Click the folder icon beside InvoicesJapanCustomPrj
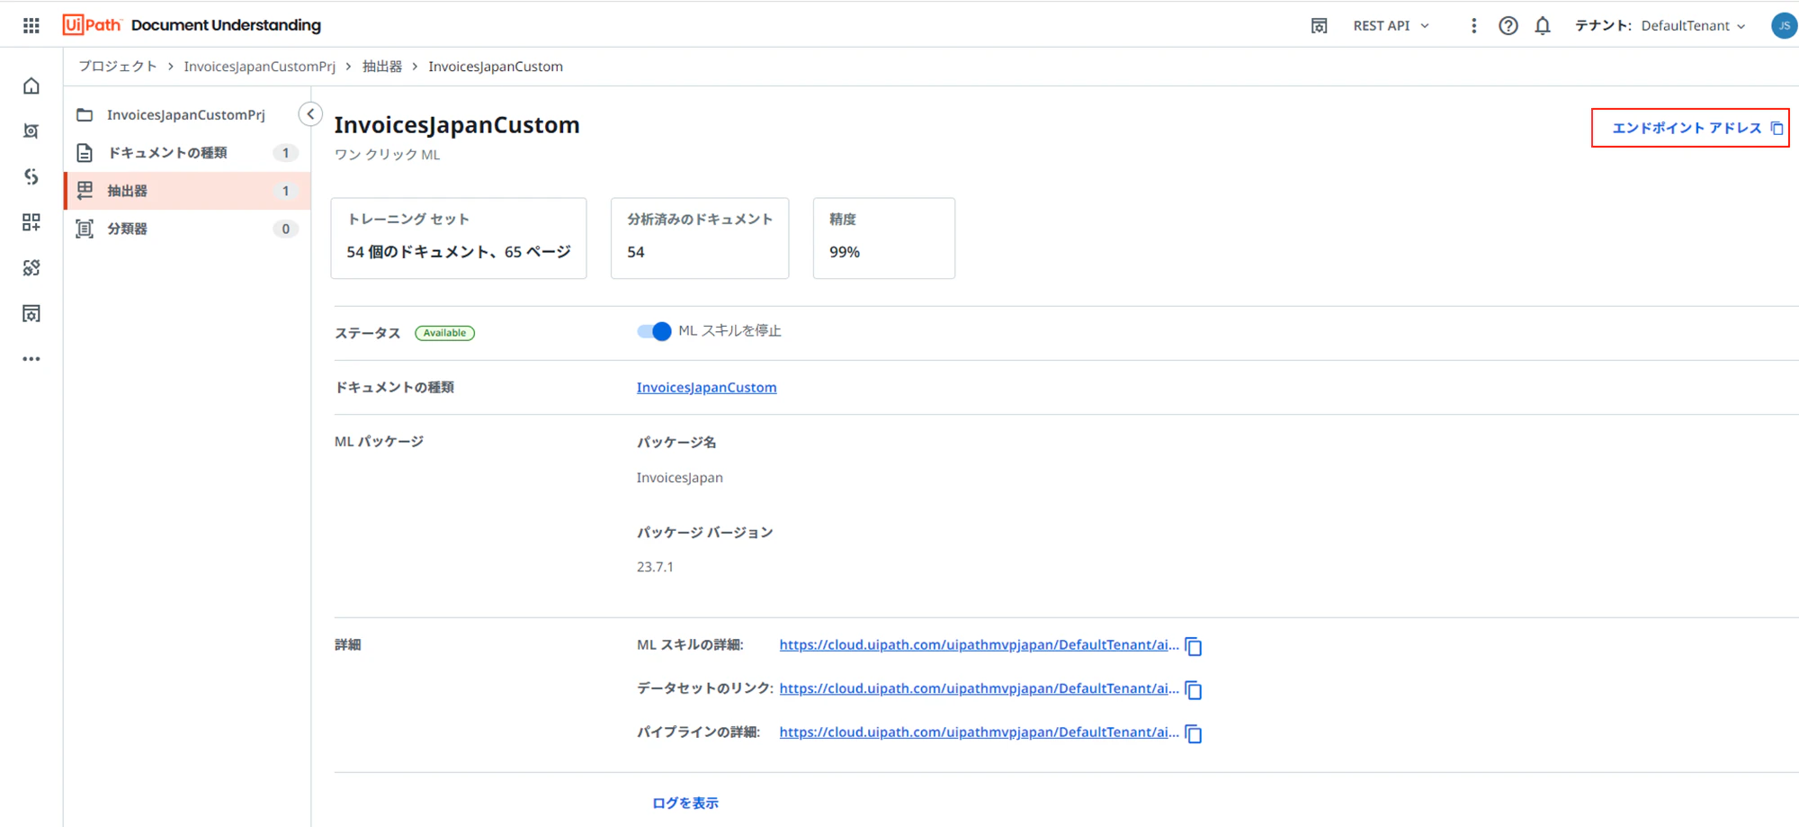1799x827 pixels. [85, 114]
